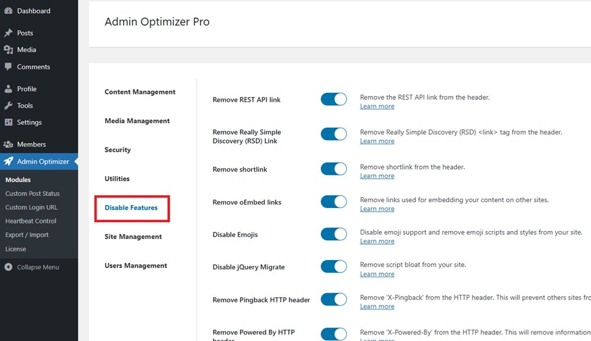Screen dimensions: 591x341
Task: Select the Disable Features tab
Action: pos(131,207)
